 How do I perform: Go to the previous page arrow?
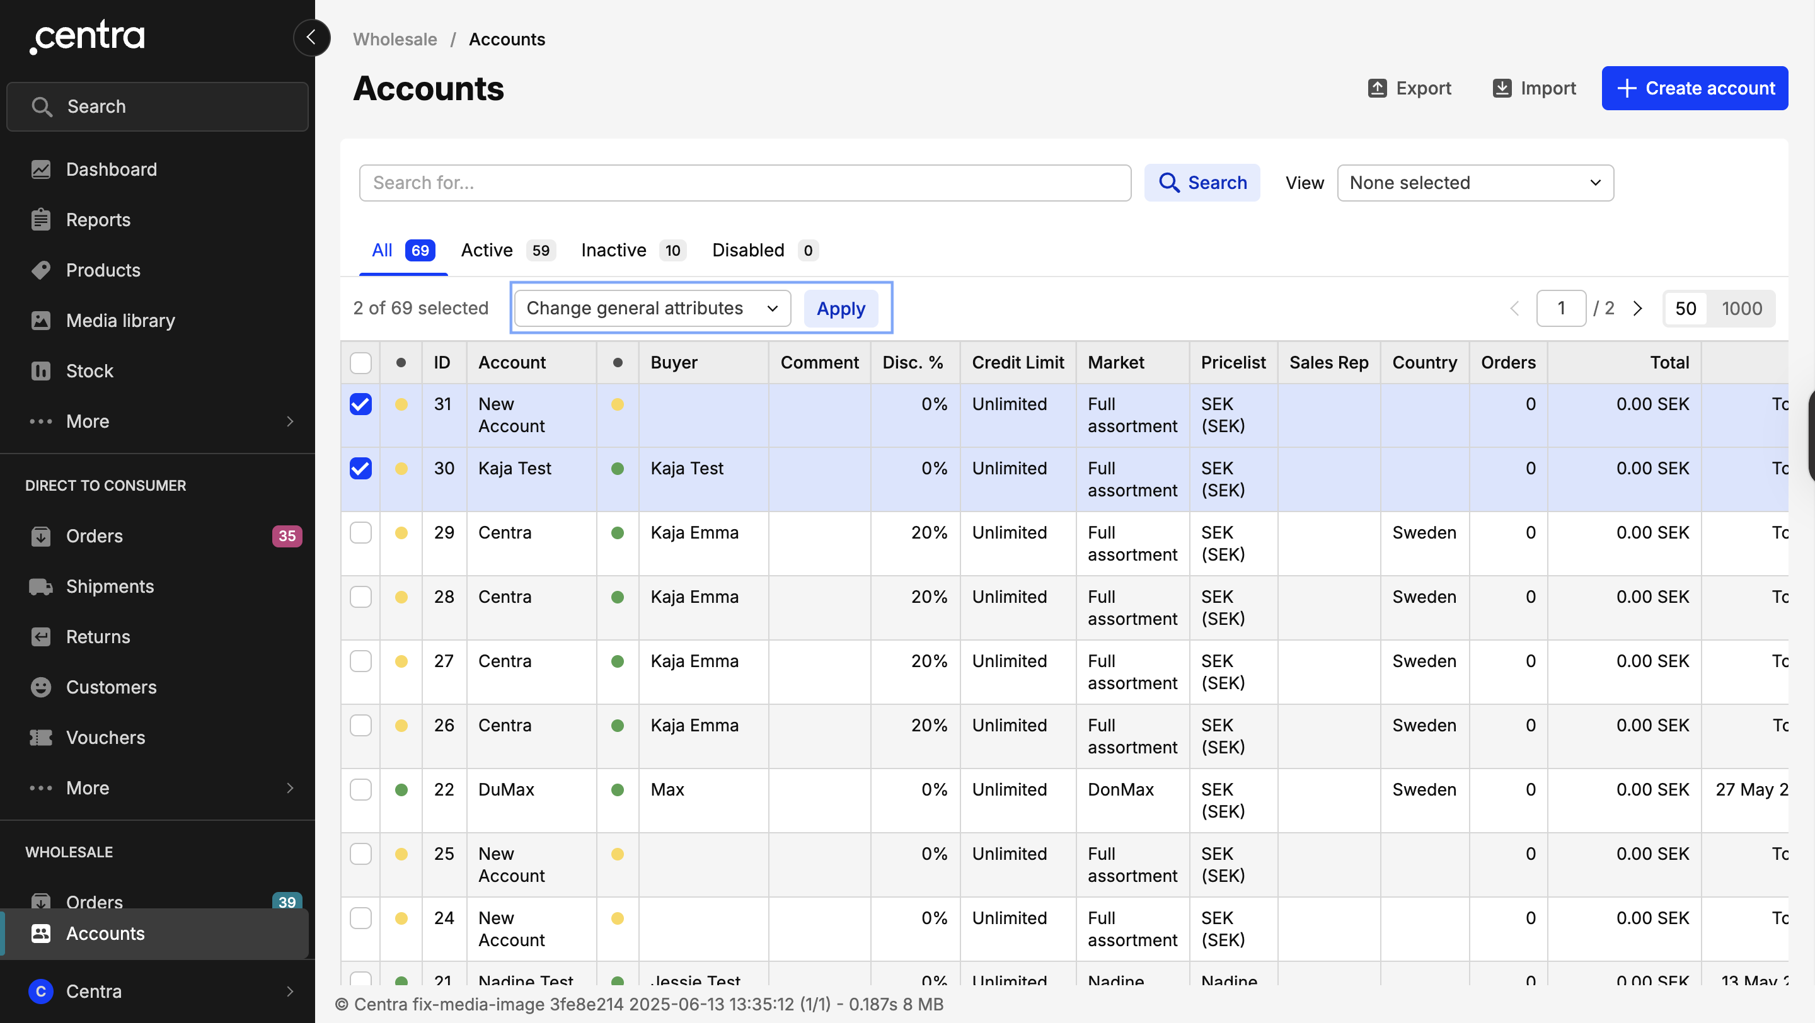tap(1515, 309)
